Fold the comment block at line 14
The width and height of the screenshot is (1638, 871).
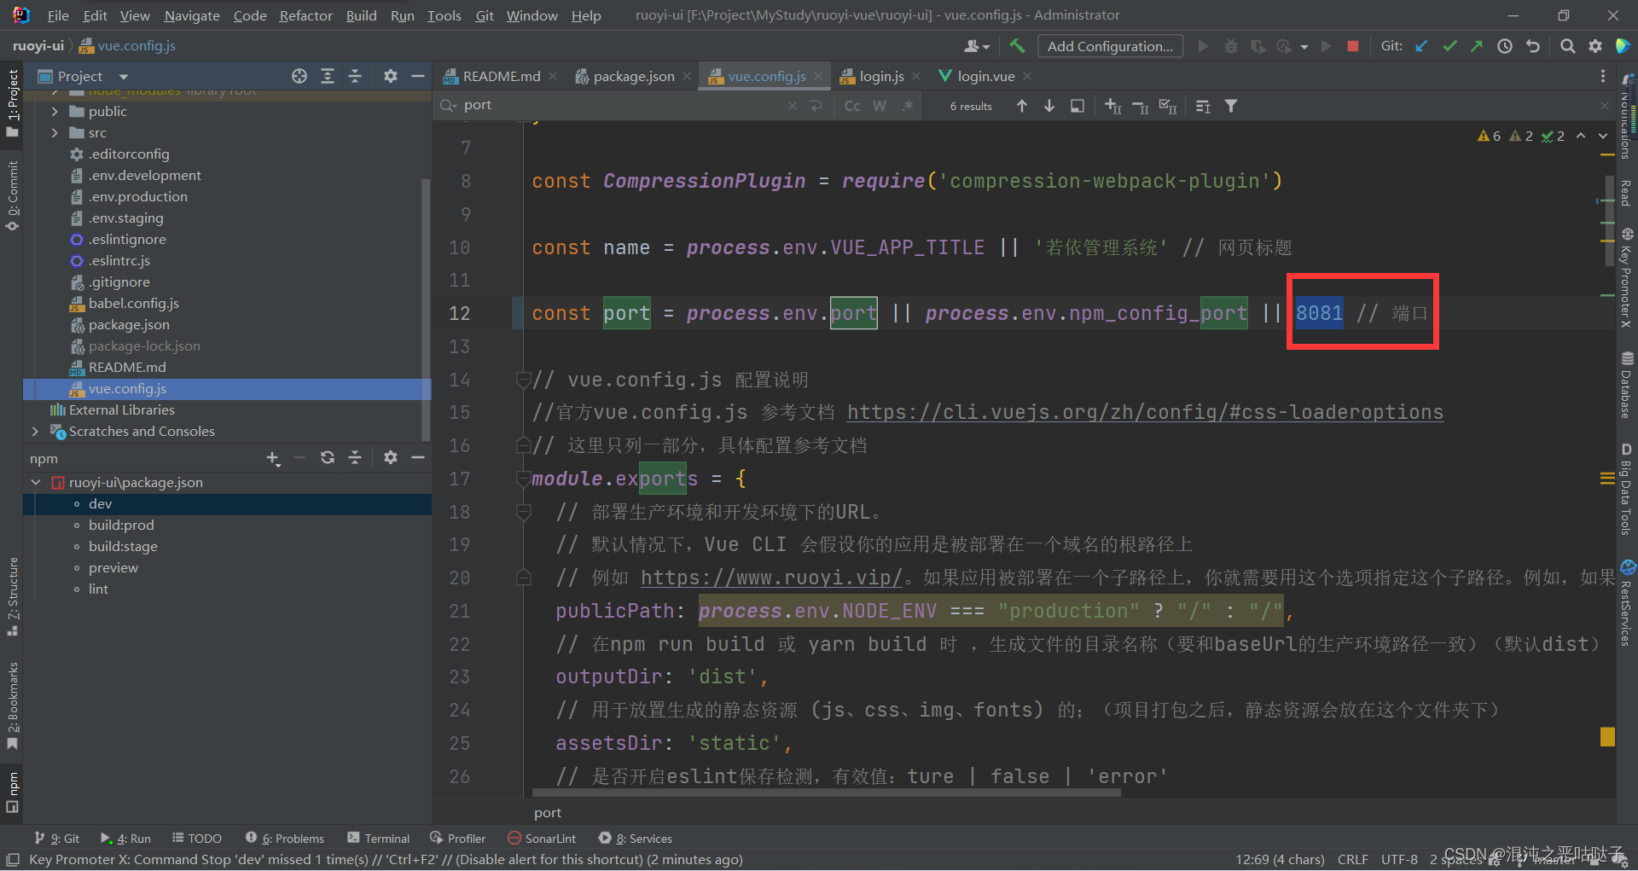point(523,380)
